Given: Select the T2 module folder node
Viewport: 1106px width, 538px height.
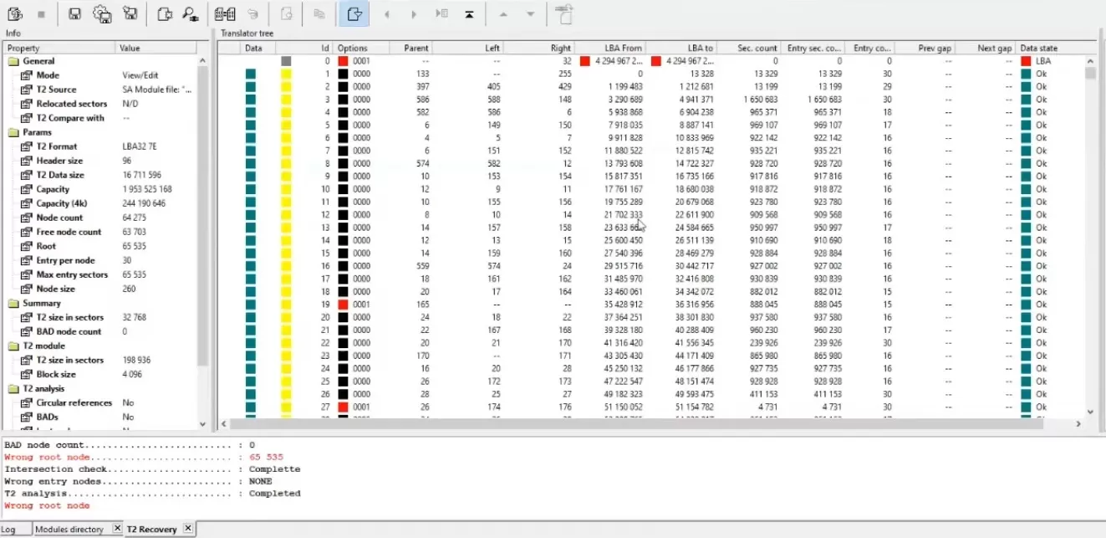Looking at the screenshot, I should coord(43,346).
